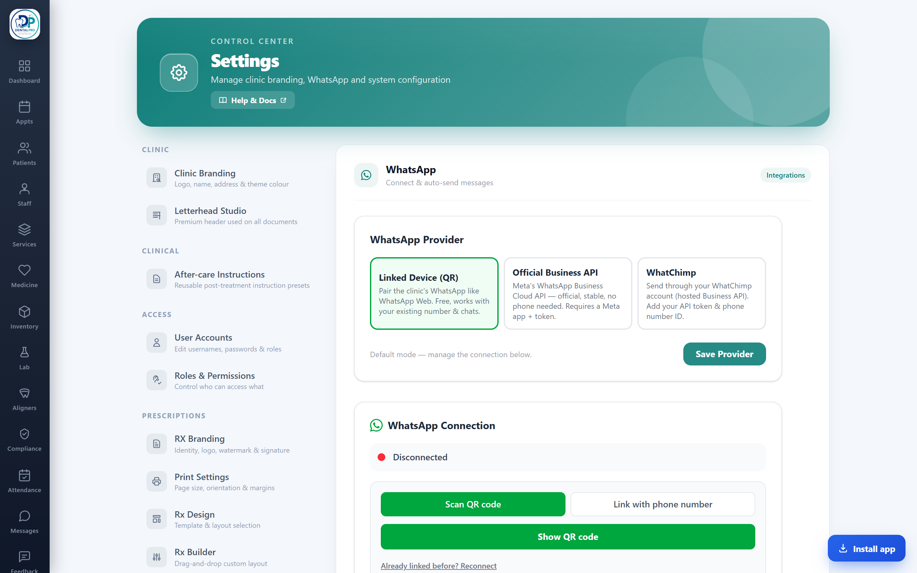Open the Medicine heart icon
This screenshot has width=917, height=573.
24,270
